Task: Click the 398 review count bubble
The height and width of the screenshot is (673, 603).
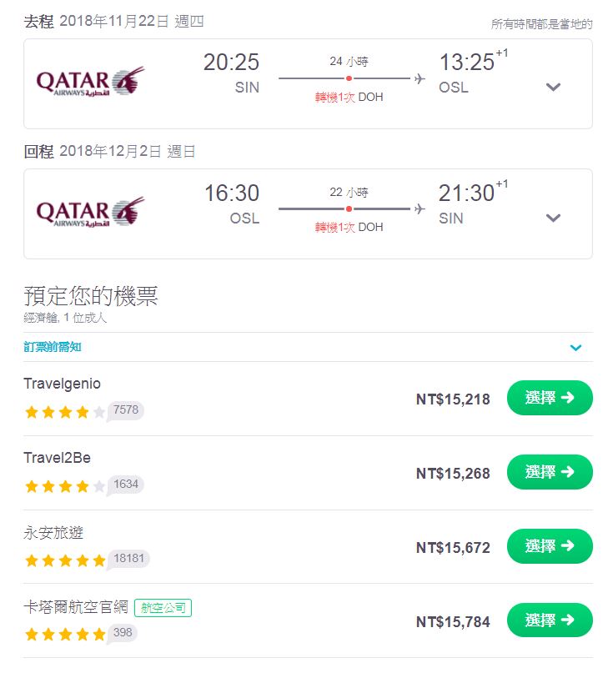Action: tap(123, 633)
